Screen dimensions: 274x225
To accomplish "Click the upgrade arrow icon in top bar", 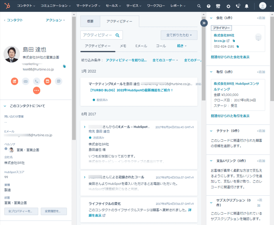I will click(x=209, y=6).
